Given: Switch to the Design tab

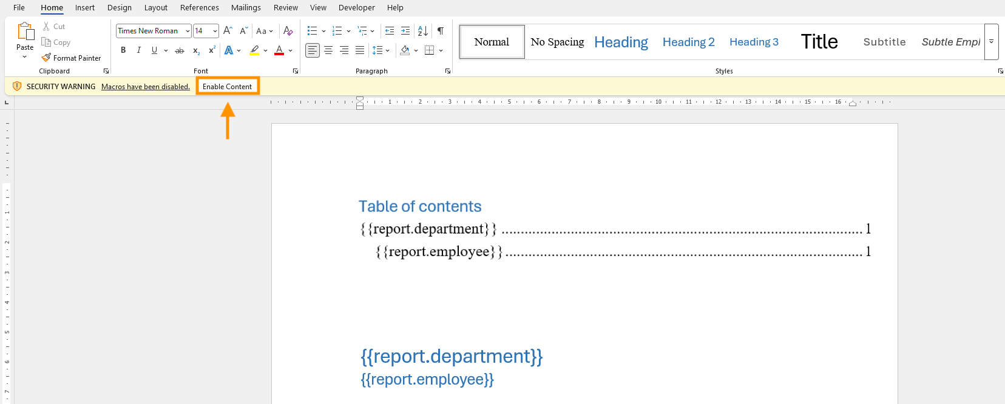Looking at the screenshot, I should (120, 7).
